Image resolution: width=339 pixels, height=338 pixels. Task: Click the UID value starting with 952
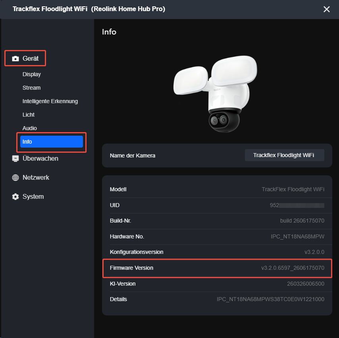(297, 205)
